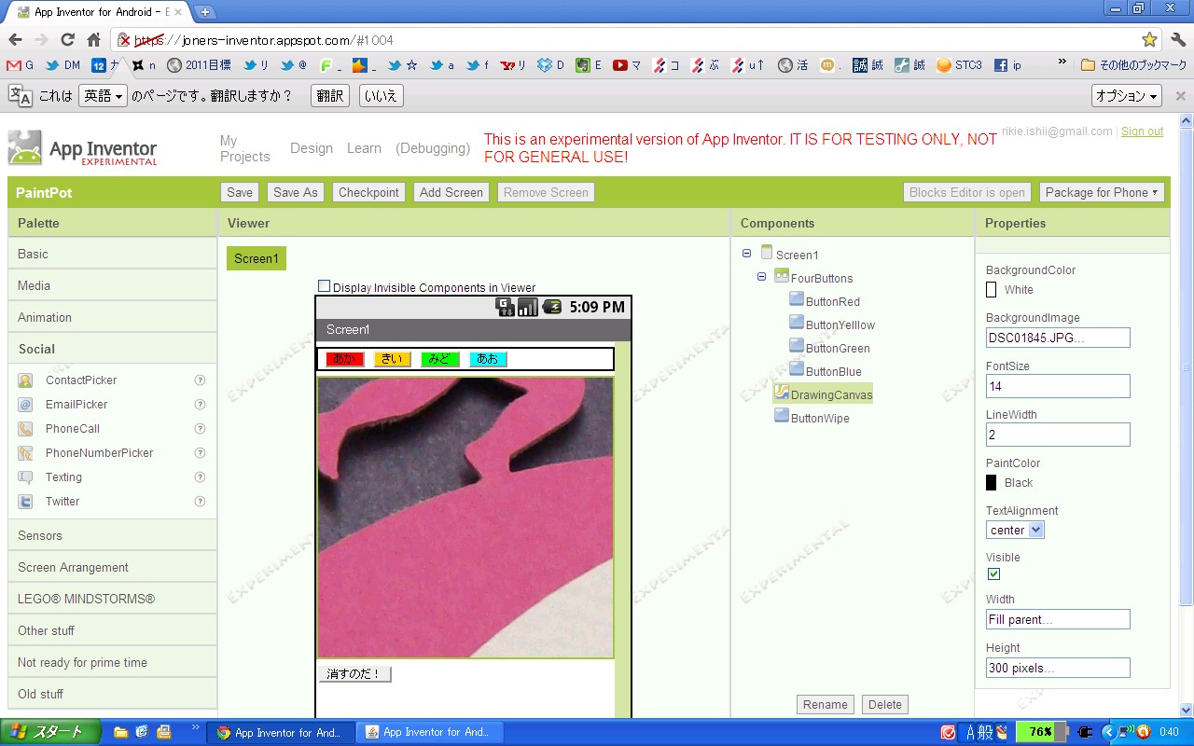
Task: Select the PhoneCall component icon
Action: (26, 429)
